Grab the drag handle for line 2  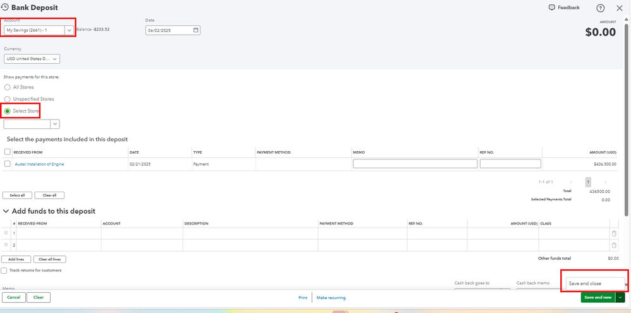6,245
